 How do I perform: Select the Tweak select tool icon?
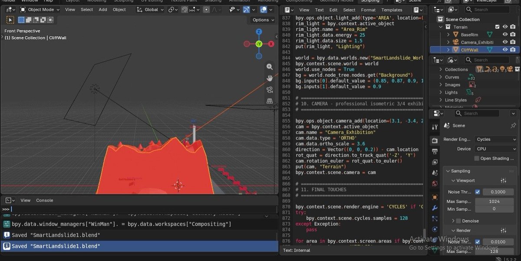pyautogui.click(x=10, y=20)
